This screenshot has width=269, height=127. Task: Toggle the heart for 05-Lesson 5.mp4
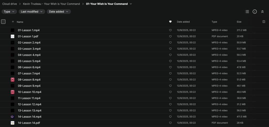pyautogui.click(x=170, y=61)
